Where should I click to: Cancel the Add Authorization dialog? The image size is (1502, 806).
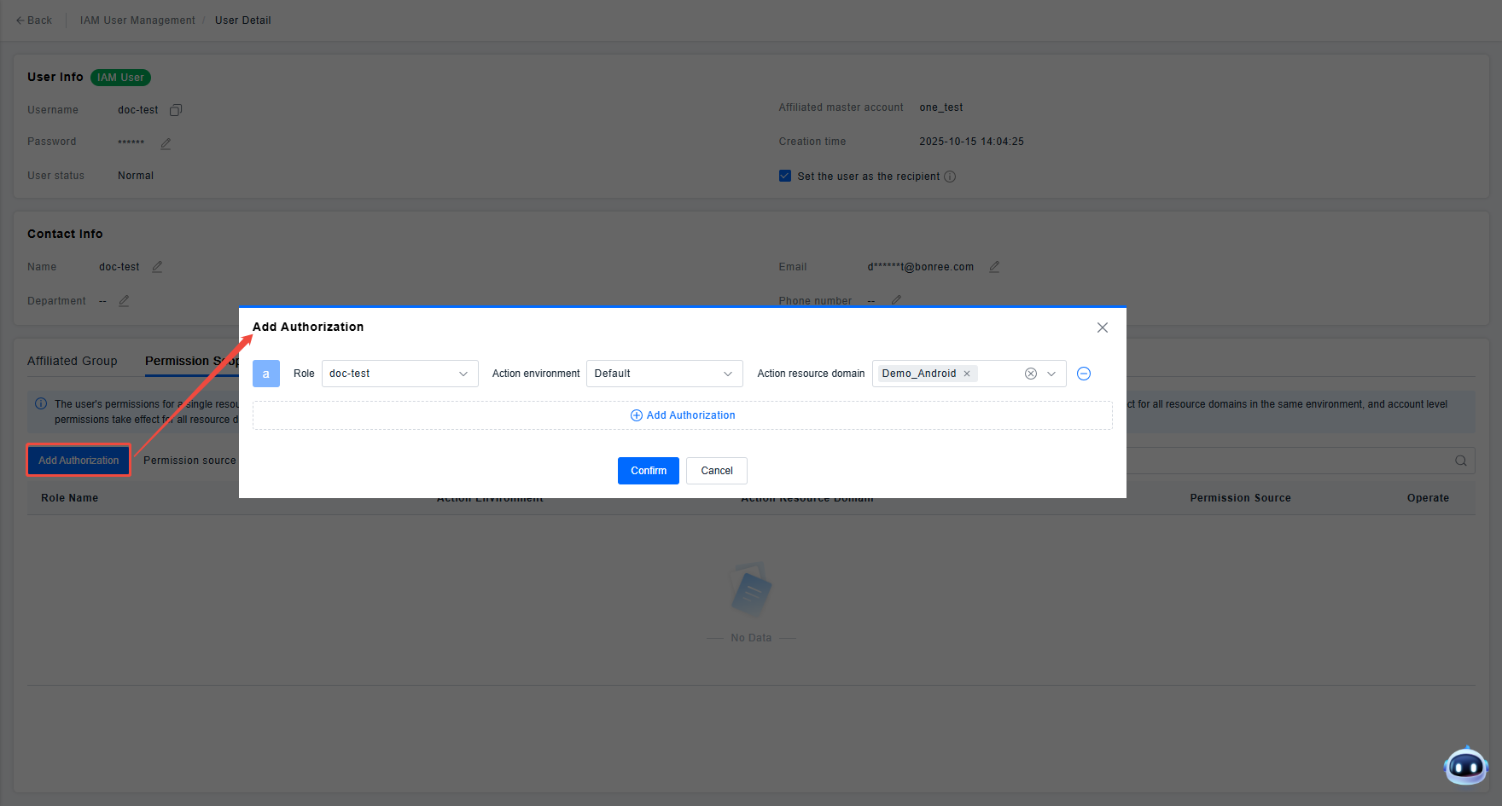(x=716, y=471)
